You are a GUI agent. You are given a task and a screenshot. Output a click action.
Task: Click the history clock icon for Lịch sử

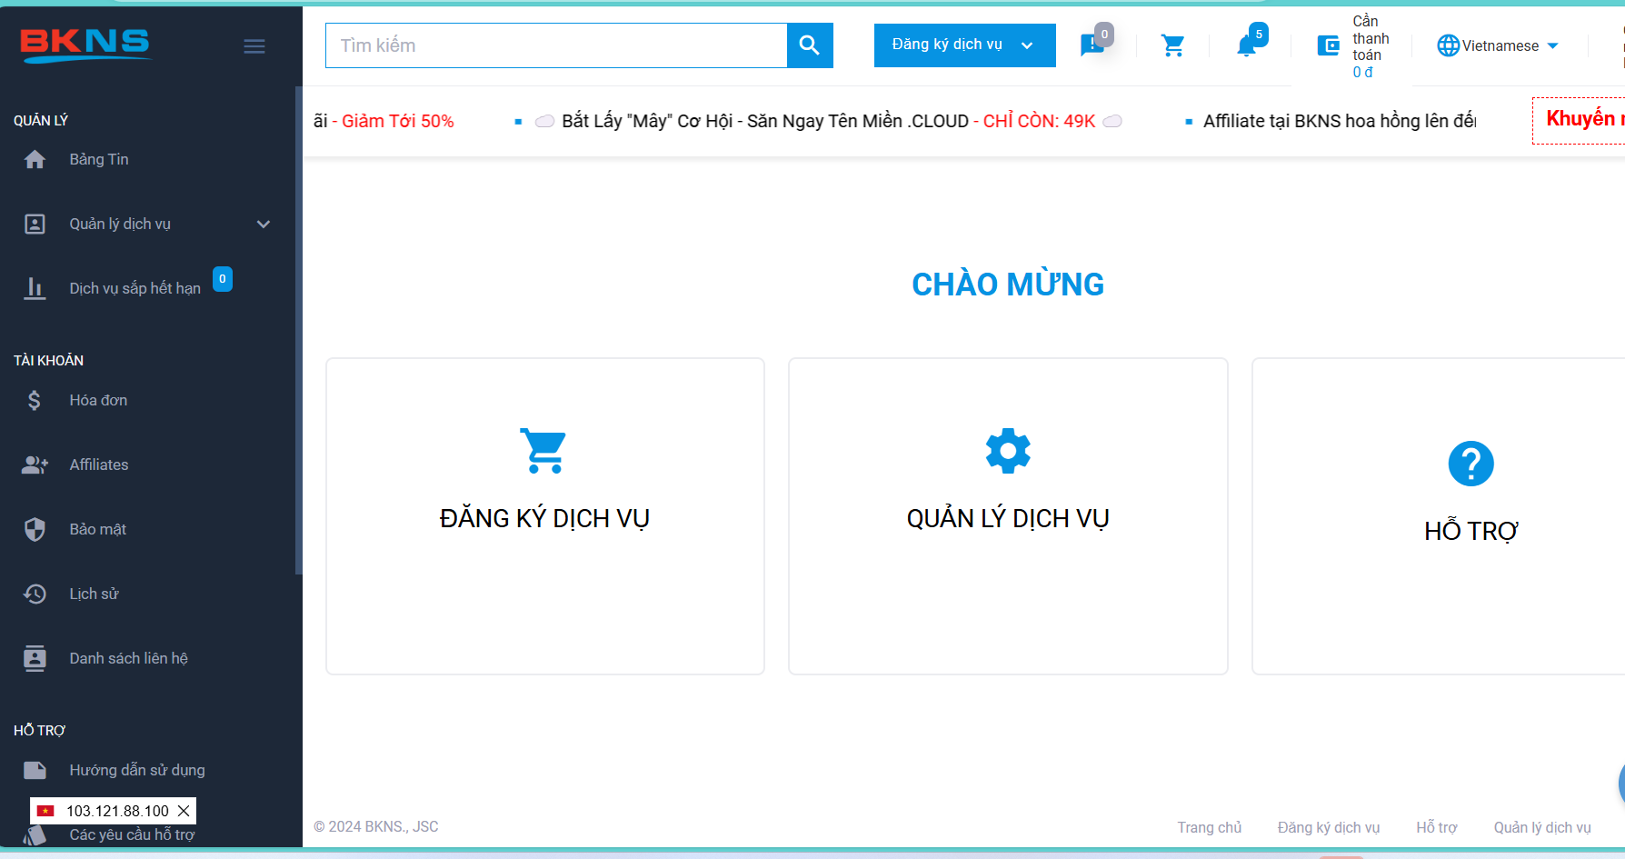click(35, 594)
